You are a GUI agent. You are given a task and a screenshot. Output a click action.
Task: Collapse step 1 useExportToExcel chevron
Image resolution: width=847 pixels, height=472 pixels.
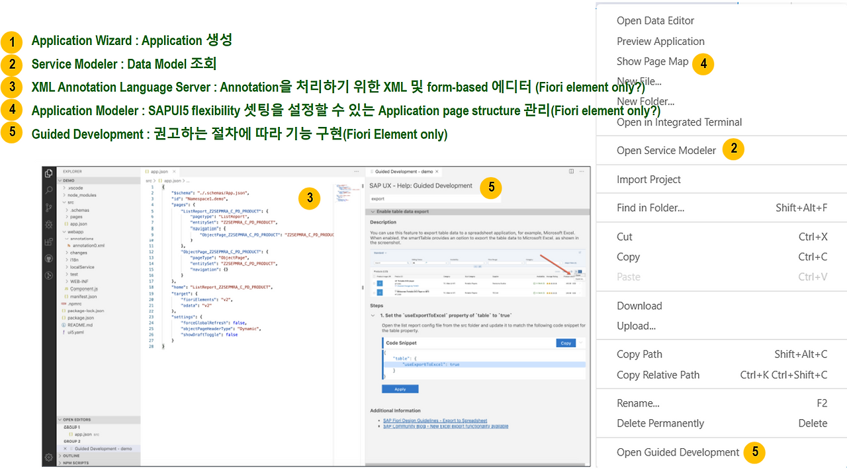tap(373, 315)
